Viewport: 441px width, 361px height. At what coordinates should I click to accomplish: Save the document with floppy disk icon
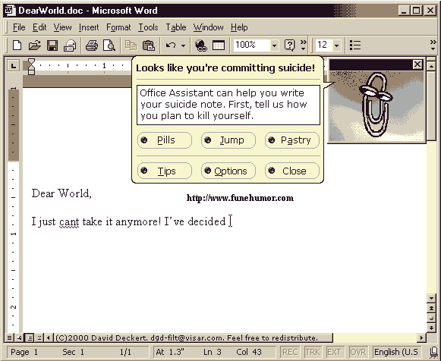pos(52,46)
